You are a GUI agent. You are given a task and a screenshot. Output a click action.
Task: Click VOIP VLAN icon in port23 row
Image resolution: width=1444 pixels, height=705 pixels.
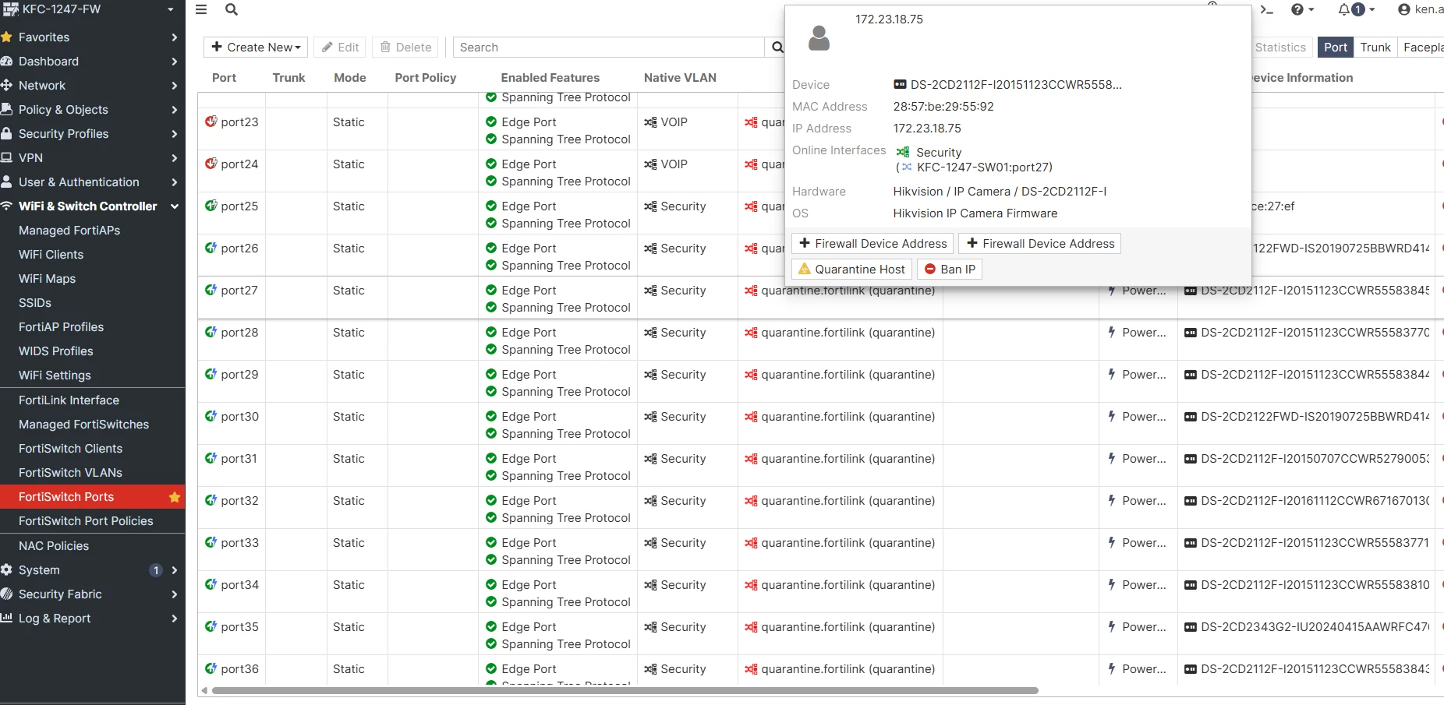(x=650, y=122)
